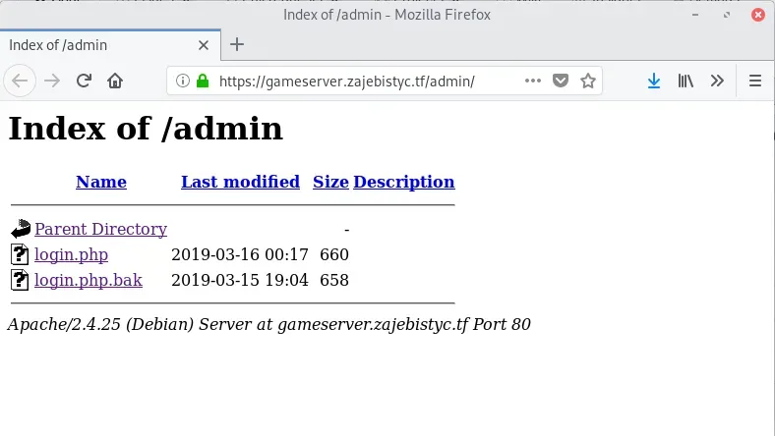
Task: Sort listing by Name column
Action: coord(101,182)
